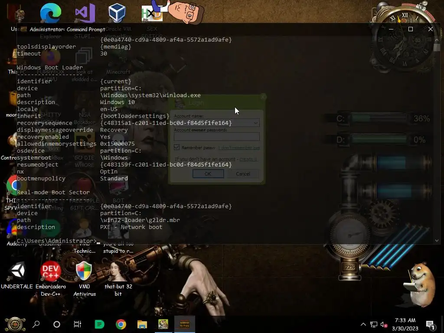Click the 'Windows 10' description value

click(118, 102)
